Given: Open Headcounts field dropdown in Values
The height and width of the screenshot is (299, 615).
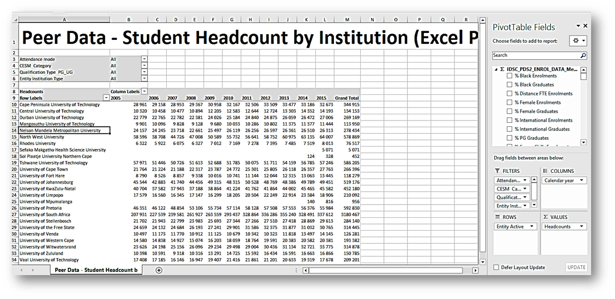Looking at the screenshot, I should 581,226.
